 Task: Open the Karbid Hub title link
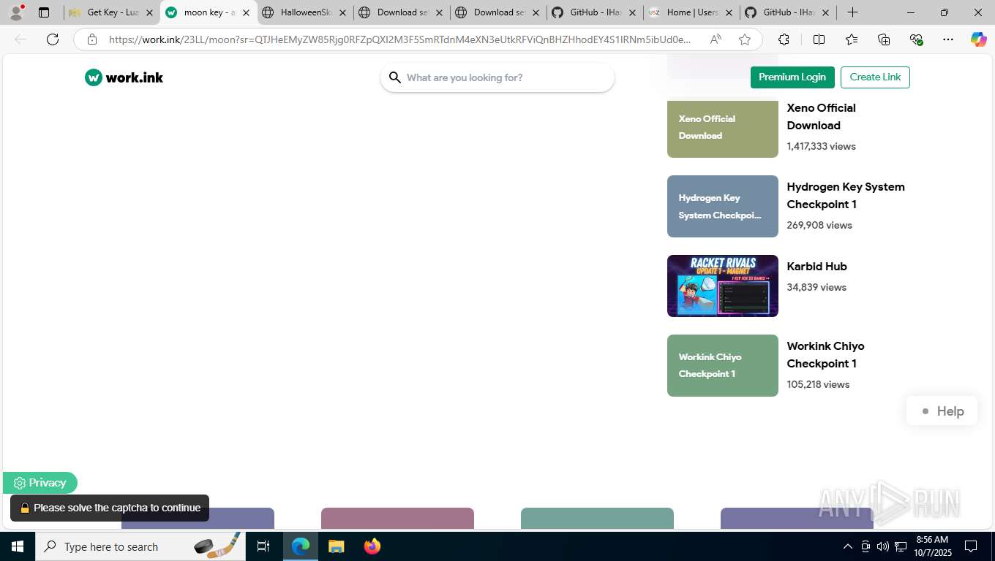816,267
